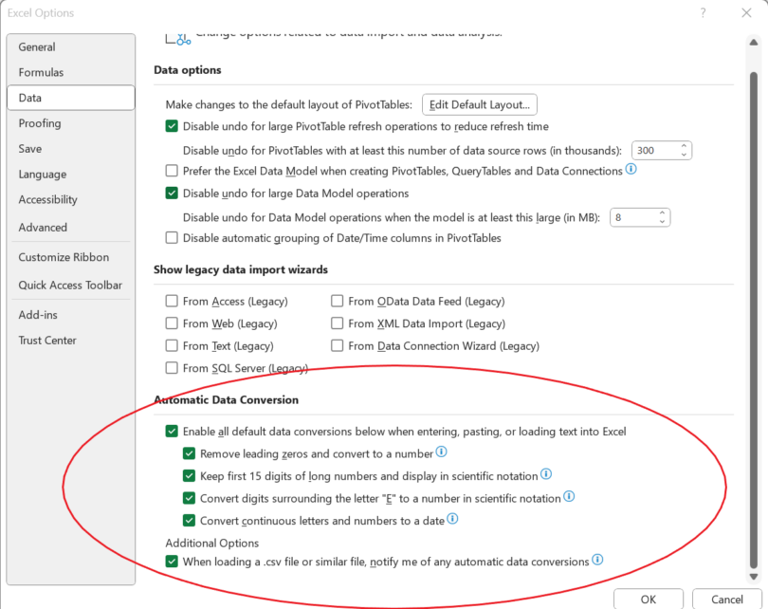Click Edit Default Layout button

[x=479, y=104]
